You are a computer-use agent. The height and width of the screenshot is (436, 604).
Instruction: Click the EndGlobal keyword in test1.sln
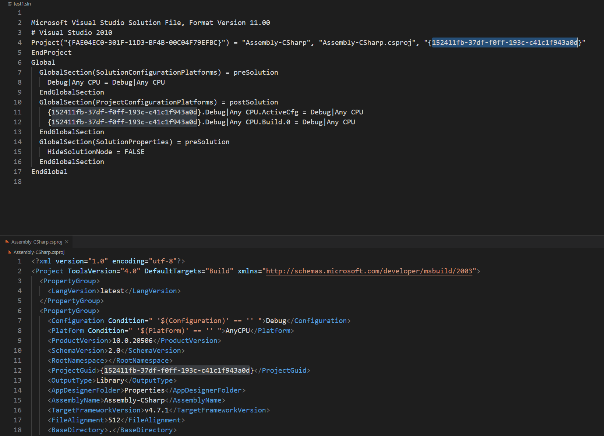click(x=49, y=172)
